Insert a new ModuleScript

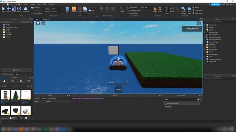coord(198,13)
